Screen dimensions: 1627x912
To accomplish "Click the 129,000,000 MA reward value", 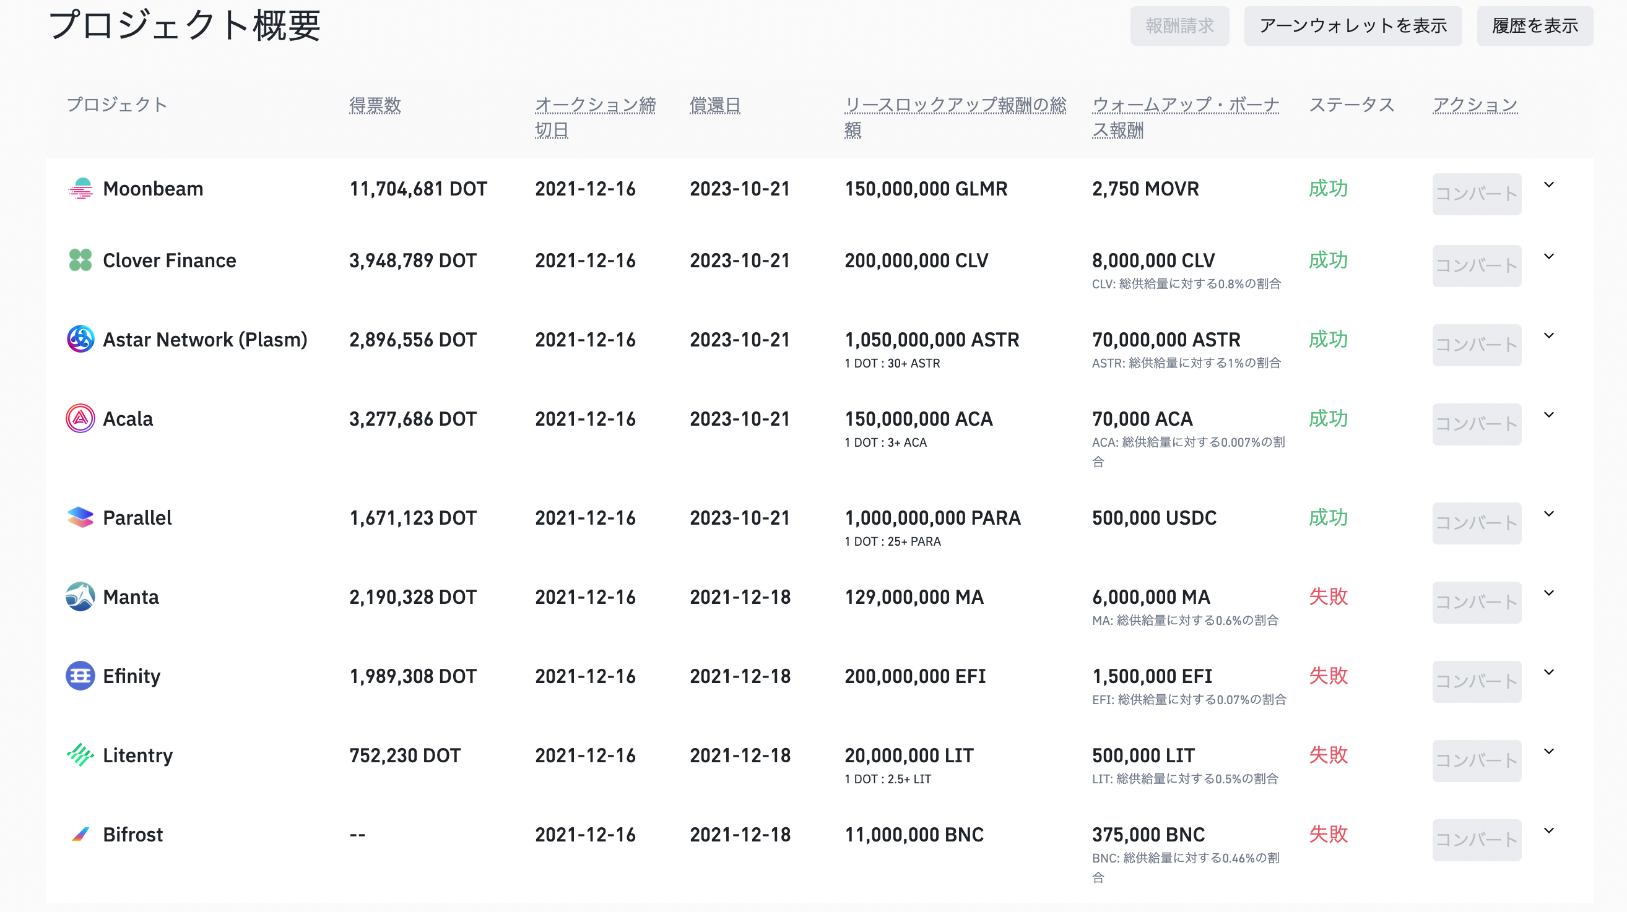I will (x=914, y=596).
